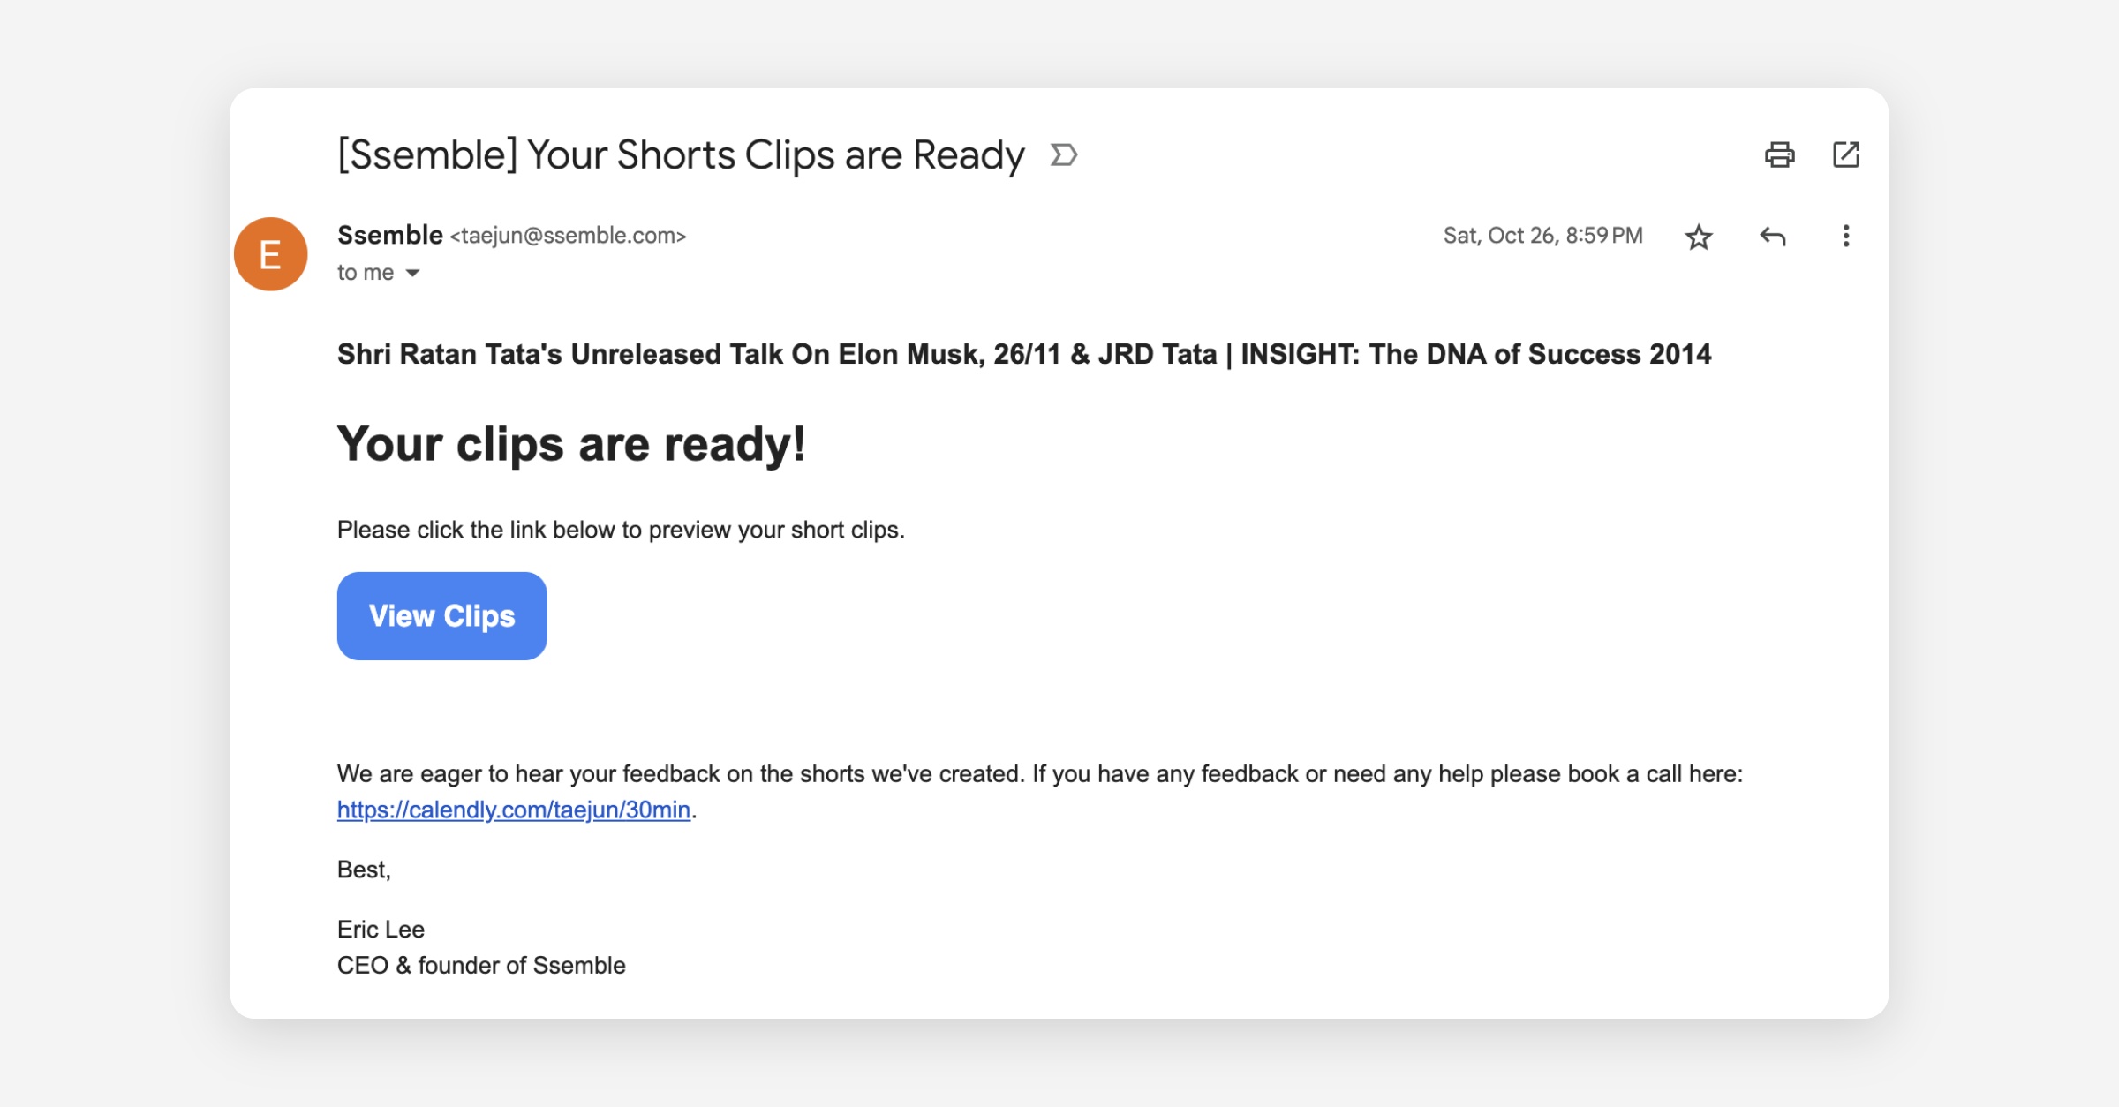Open the calendly.com/taejun/30min link
2119x1107 pixels.
coord(514,810)
